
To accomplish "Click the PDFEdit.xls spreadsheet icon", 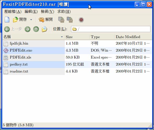I will (6, 58).
